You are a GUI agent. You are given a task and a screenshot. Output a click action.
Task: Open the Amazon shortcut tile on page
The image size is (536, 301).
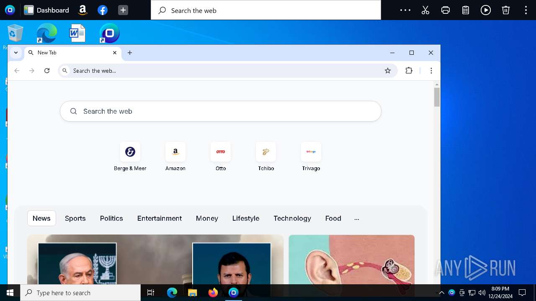tap(175, 157)
